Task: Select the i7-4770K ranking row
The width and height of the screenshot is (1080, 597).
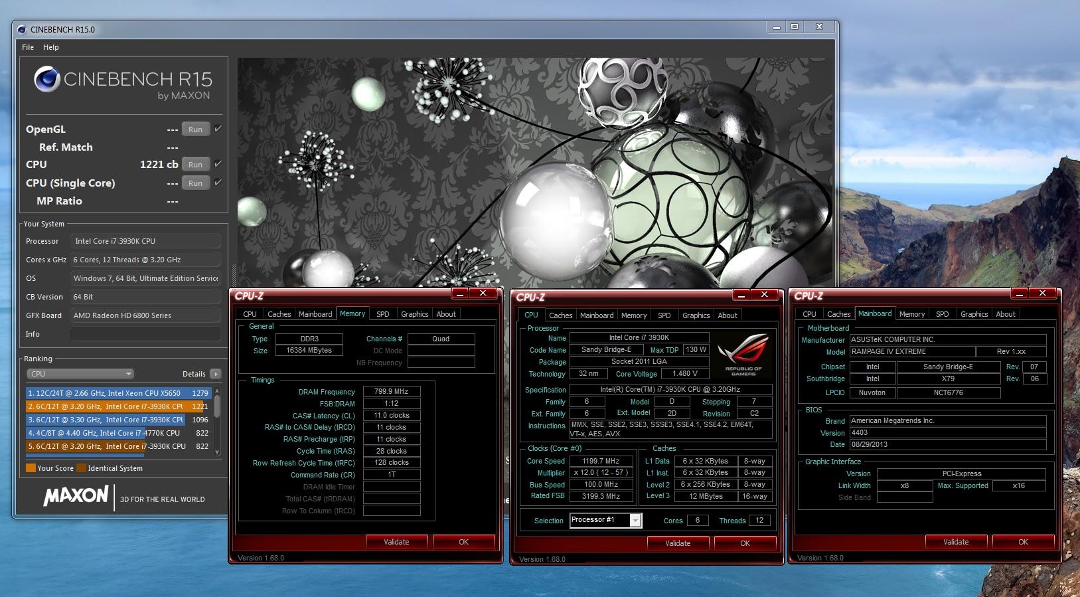Action: 118,433
